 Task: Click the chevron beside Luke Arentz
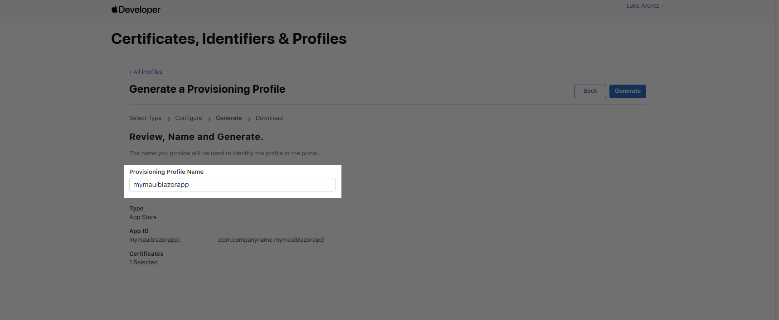pos(662,6)
